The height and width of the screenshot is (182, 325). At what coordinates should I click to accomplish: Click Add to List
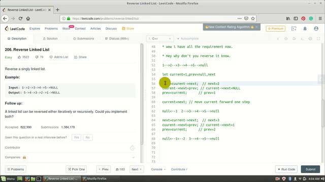point(59,57)
